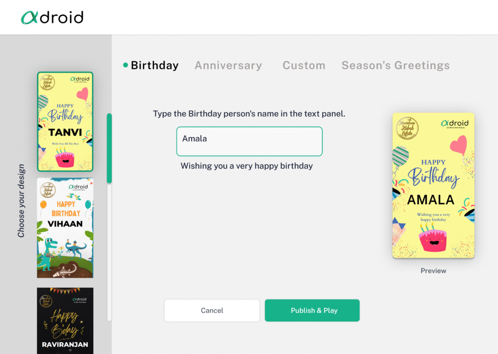Open the Custom tab

304,65
